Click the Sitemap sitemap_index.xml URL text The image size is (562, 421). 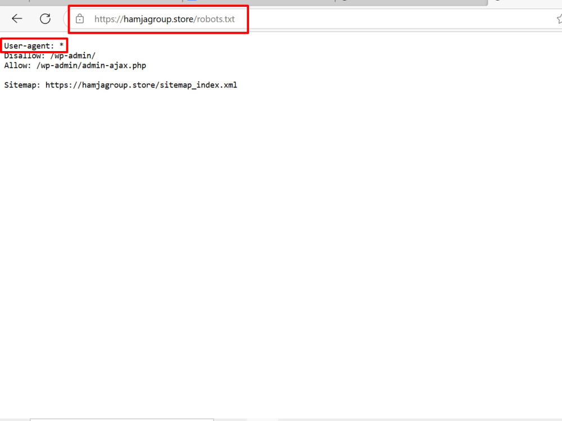pyautogui.click(x=141, y=85)
